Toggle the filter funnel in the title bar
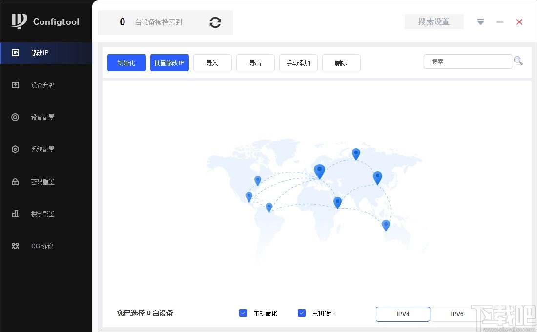Screen dimensions: 537x332 (480, 21)
